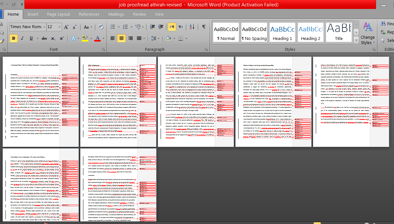Open Replace in the Editing group
This screenshot has height=224, width=394.
387,32
